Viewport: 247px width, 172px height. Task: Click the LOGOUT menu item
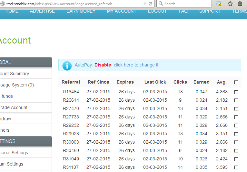pyautogui.click(x=157, y=11)
